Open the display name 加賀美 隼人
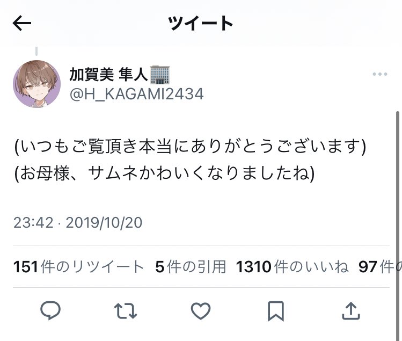This screenshot has height=341, width=402. [x=108, y=75]
